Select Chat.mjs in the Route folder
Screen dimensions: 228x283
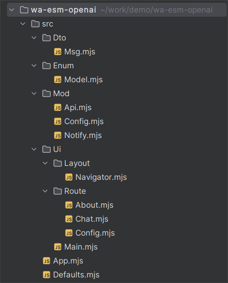[92, 219]
